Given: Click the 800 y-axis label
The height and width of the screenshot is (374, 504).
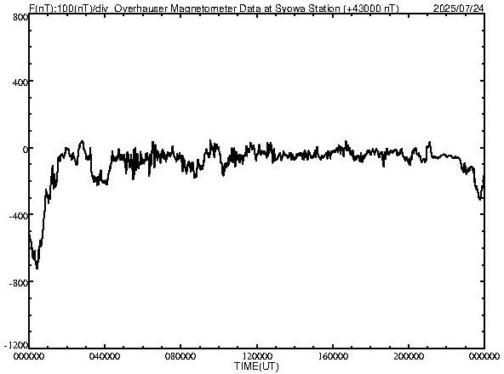Looking at the screenshot, I should point(20,17).
